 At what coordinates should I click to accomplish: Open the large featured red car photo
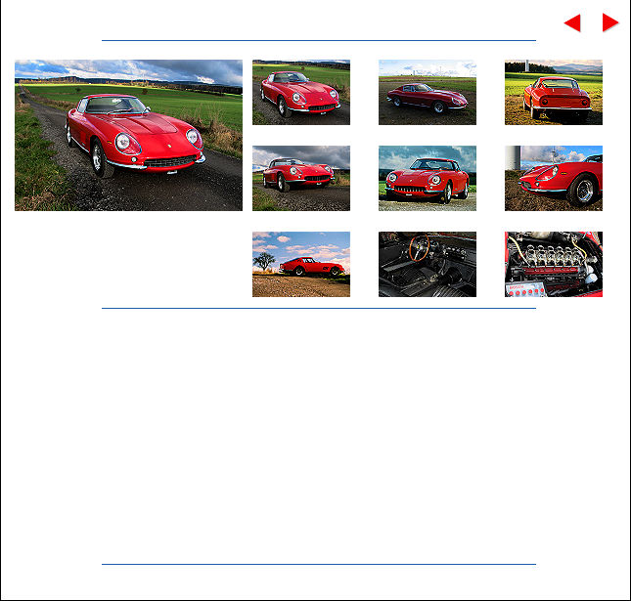[128, 135]
